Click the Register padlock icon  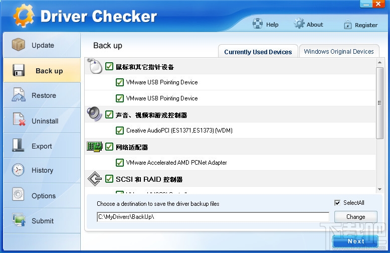(x=348, y=25)
